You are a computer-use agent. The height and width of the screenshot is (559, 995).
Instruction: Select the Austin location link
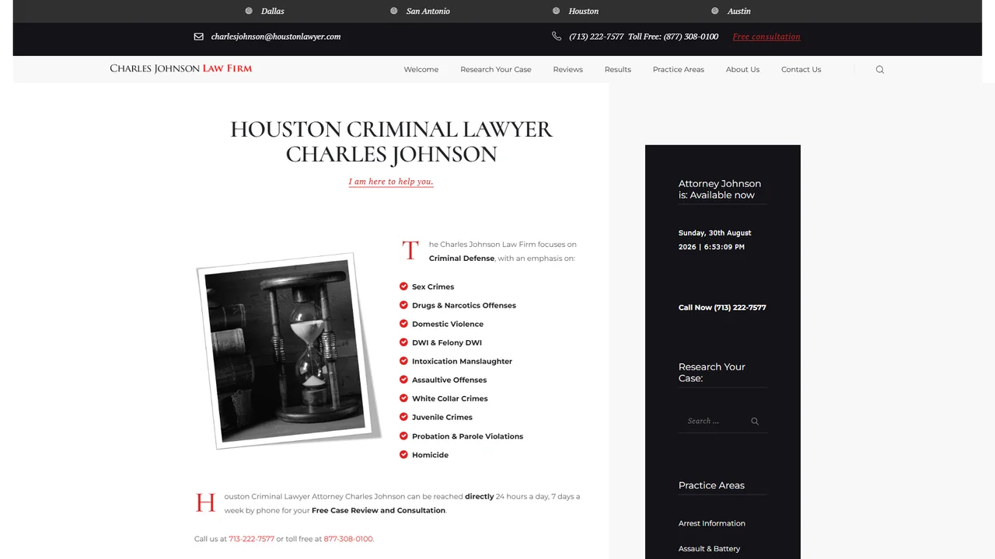(739, 11)
